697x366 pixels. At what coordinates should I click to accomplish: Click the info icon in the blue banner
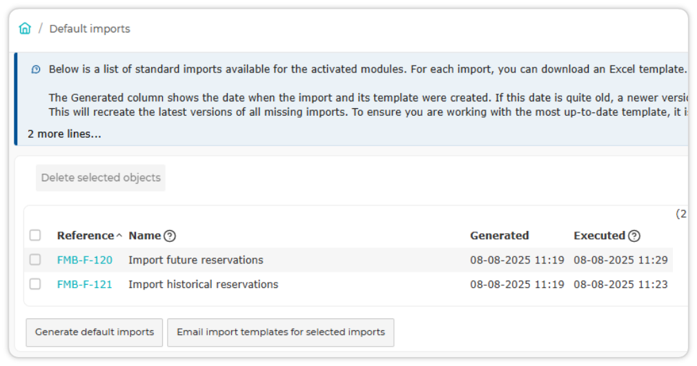click(x=36, y=70)
